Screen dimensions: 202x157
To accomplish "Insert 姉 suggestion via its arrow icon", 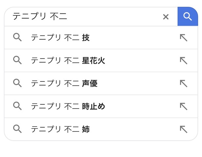I will 184,129.
